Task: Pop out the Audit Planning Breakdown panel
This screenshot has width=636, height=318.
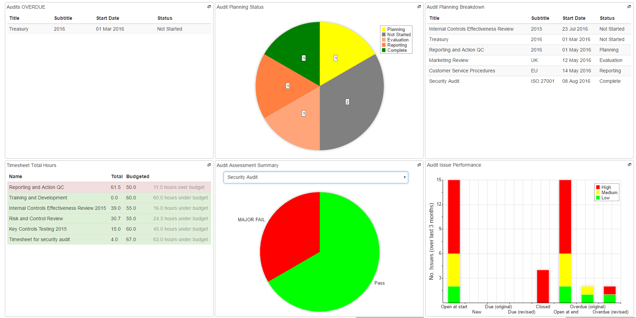Action: [x=629, y=7]
